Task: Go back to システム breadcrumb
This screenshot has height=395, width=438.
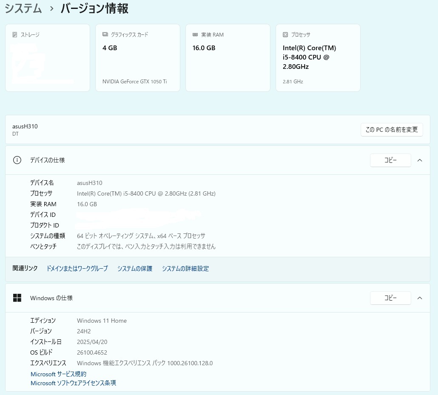Action: [23, 8]
